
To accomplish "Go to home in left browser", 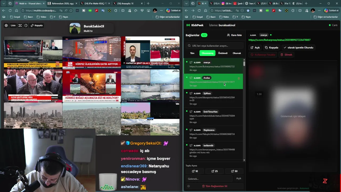I will [x=17, y=11].
